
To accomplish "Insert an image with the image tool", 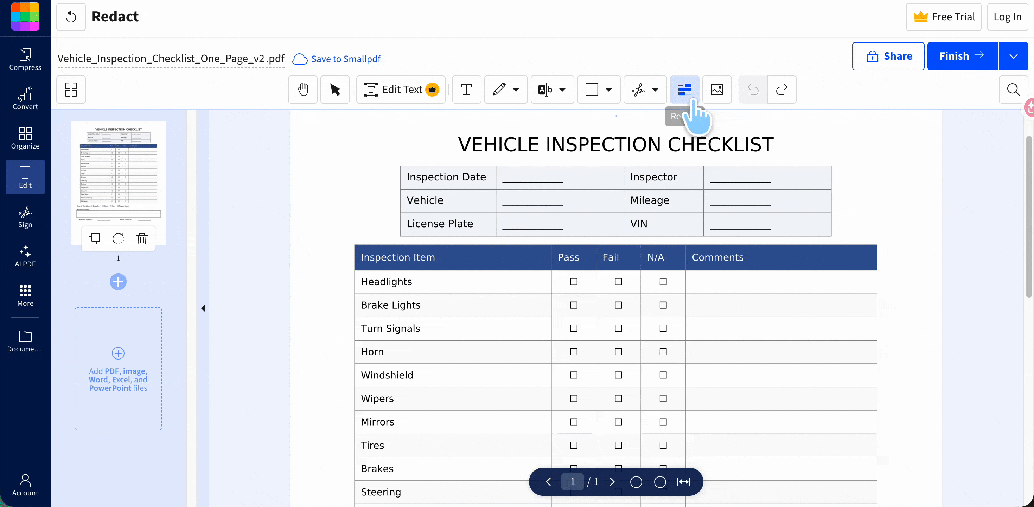I will [717, 90].
